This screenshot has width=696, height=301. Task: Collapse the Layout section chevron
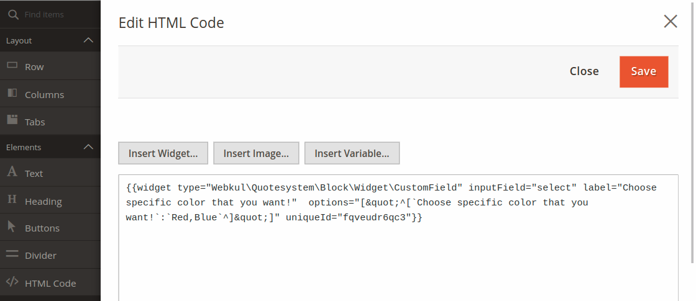[x=88, y=40]
